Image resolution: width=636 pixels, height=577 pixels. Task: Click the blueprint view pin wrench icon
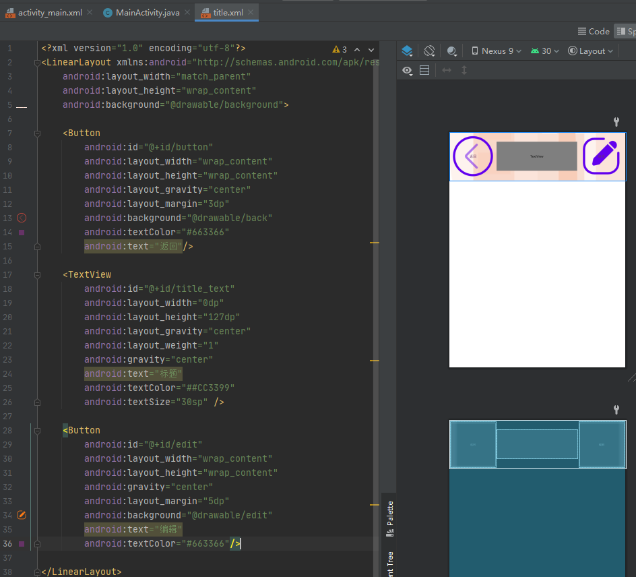point(616,409)
